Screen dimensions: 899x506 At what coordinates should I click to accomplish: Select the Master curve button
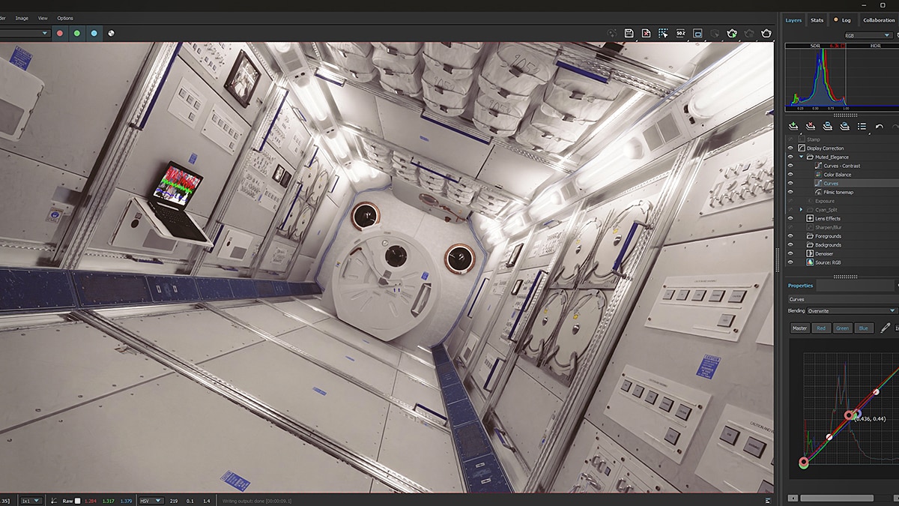point(800,328)
